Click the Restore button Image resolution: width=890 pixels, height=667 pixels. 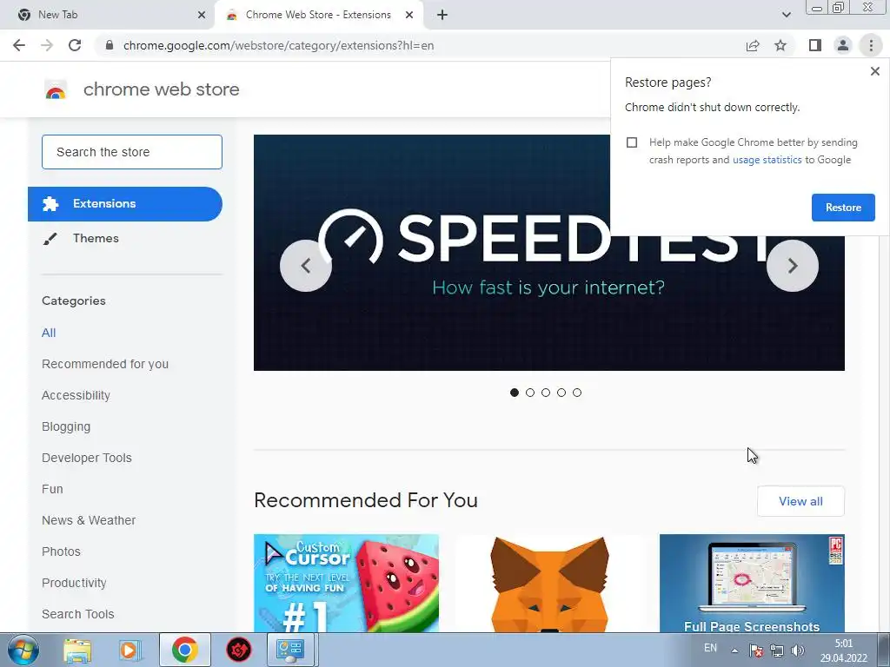pos(843,208)
